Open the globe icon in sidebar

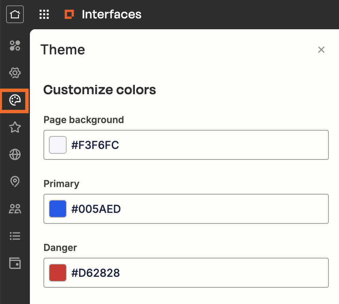click(15, 155)
